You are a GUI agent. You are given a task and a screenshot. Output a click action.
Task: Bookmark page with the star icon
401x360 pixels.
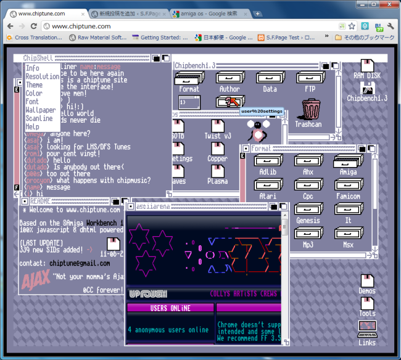tap(352, 27)
